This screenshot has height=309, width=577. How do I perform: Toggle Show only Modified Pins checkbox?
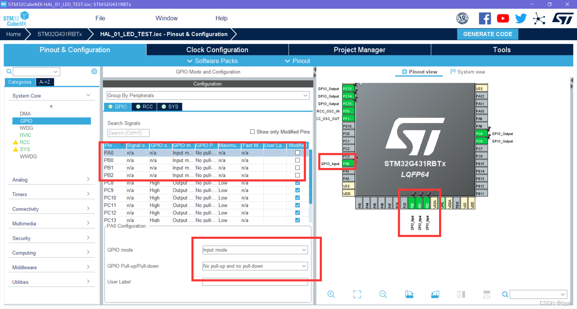point(252,132)
